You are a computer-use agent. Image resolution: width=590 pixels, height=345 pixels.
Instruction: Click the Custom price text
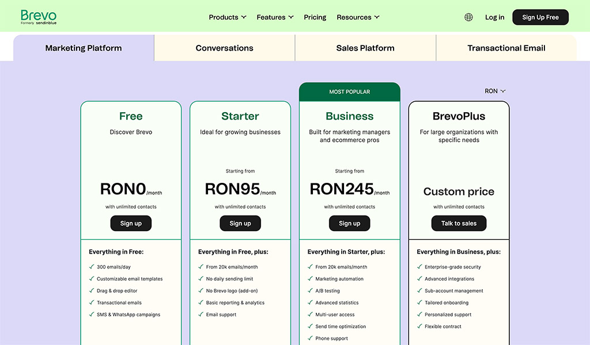pos(459,191)
